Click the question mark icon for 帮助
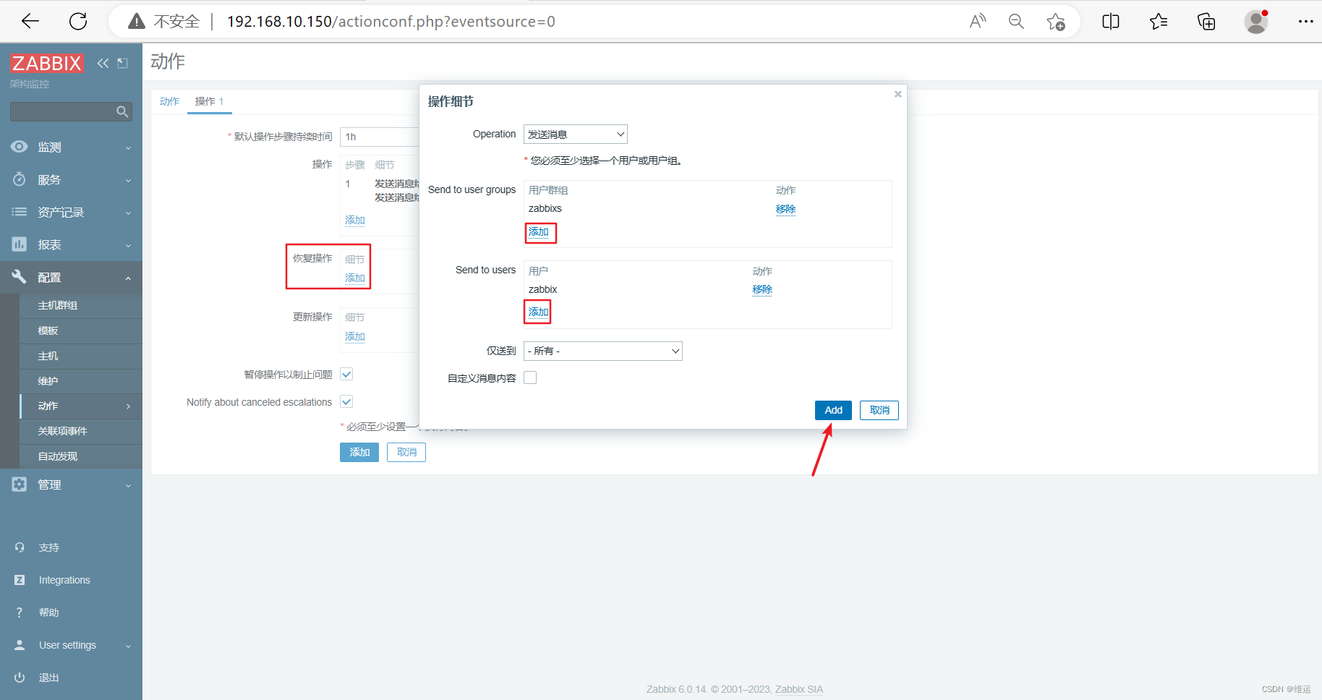The width and height of the screenshot is (1322, 700). coord(20,612)
